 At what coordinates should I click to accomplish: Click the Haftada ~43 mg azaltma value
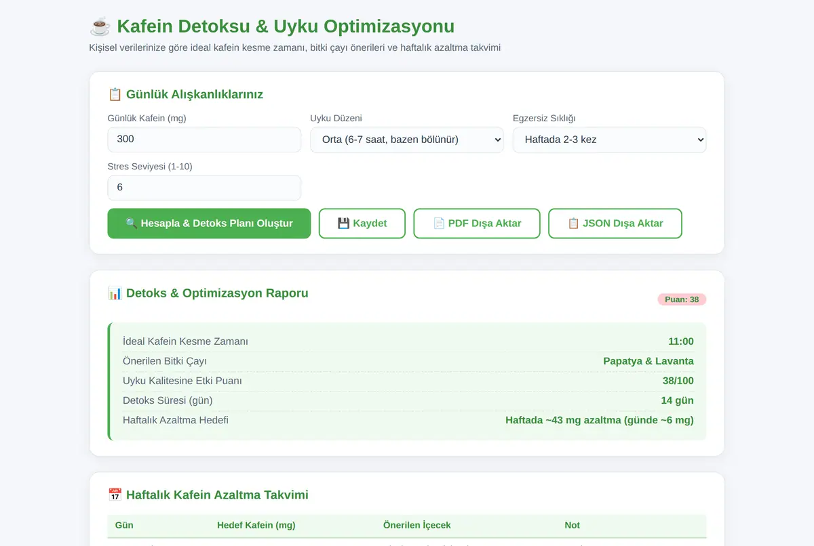pos(600,420)
